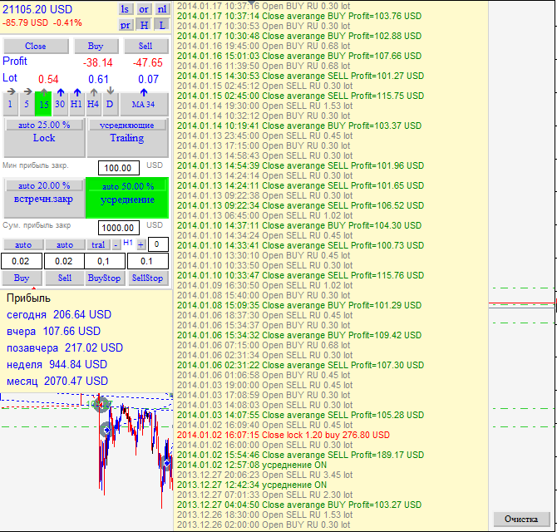This screenshot has height=532, width=557.
Task: Select the 1 minute timeframe
Action: [10, 104]
